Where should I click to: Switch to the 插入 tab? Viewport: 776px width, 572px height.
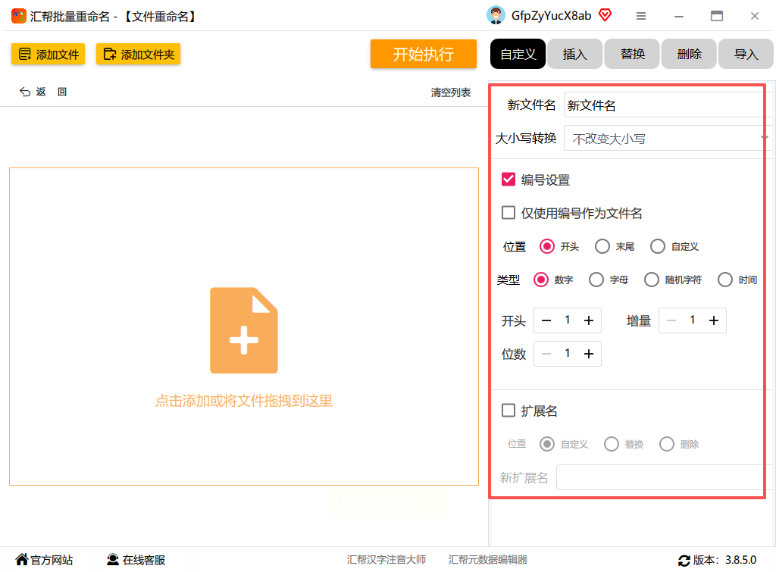click(575, 54)
